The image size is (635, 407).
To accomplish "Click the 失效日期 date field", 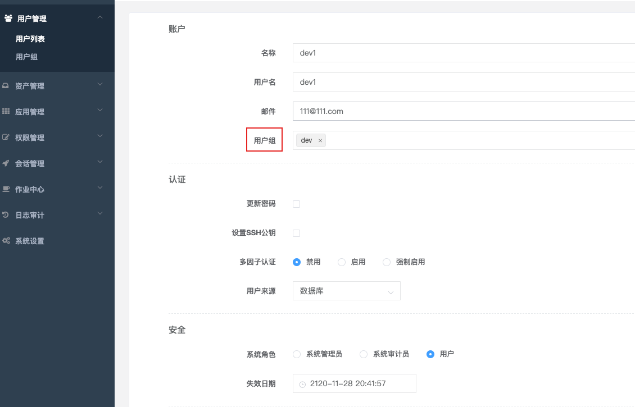I will click(355, 383).
